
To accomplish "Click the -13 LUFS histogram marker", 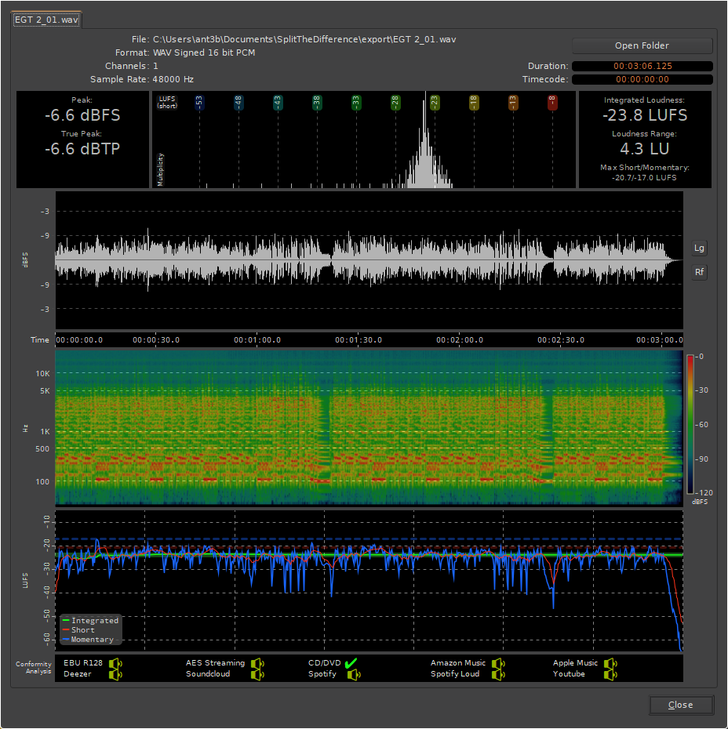I will [x=513, y=102].
